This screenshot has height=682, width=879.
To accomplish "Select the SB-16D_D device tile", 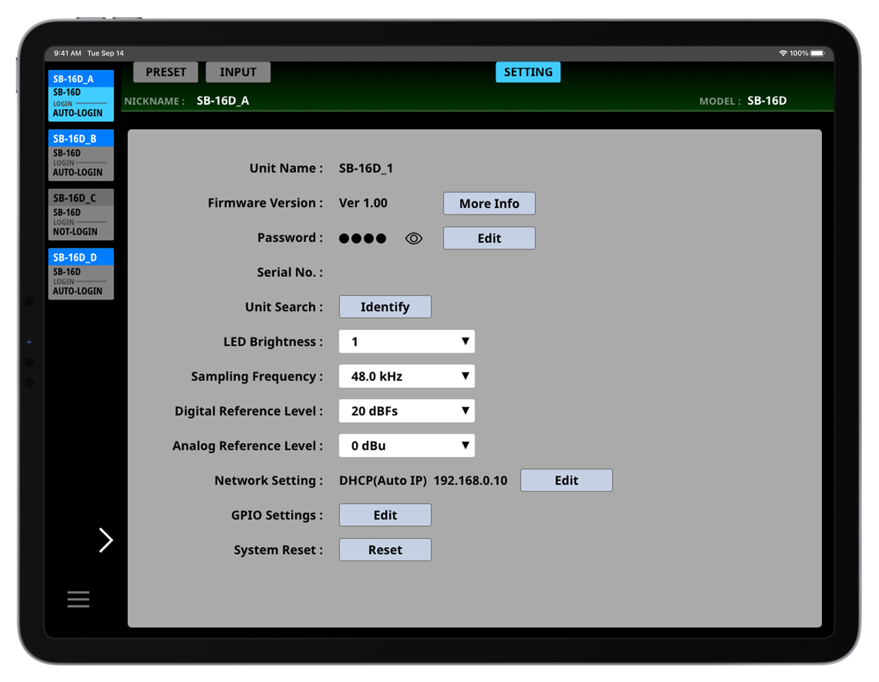I will (81, 273).
